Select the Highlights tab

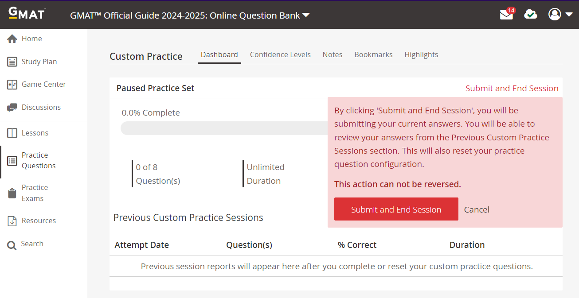tap(421, 55)
